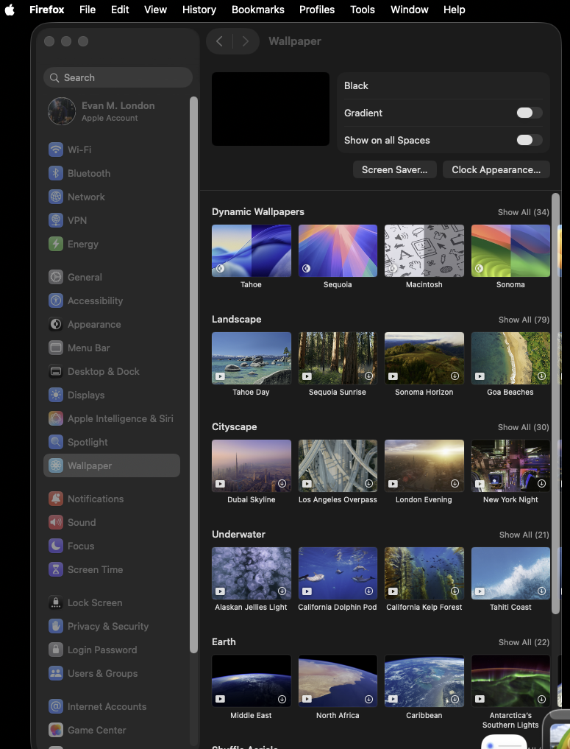
Task: Click download icon on Dubai Skyline
Action: pyautogui.click(x=282, y=483)
